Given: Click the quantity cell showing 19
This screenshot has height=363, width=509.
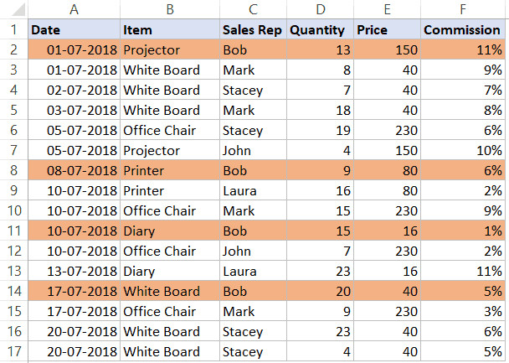Looking at the screenshot, I should (x=319, y=131).
